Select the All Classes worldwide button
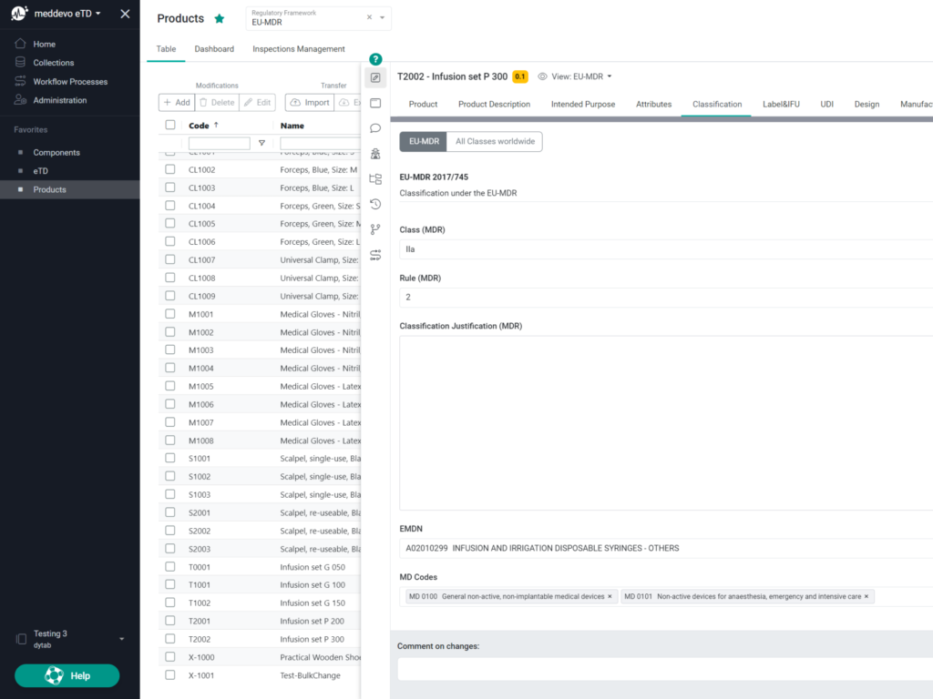The height and width of the screenshot is (699, 933). point(495,141)
